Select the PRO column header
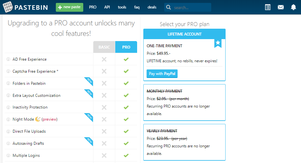 click(126, 47)
